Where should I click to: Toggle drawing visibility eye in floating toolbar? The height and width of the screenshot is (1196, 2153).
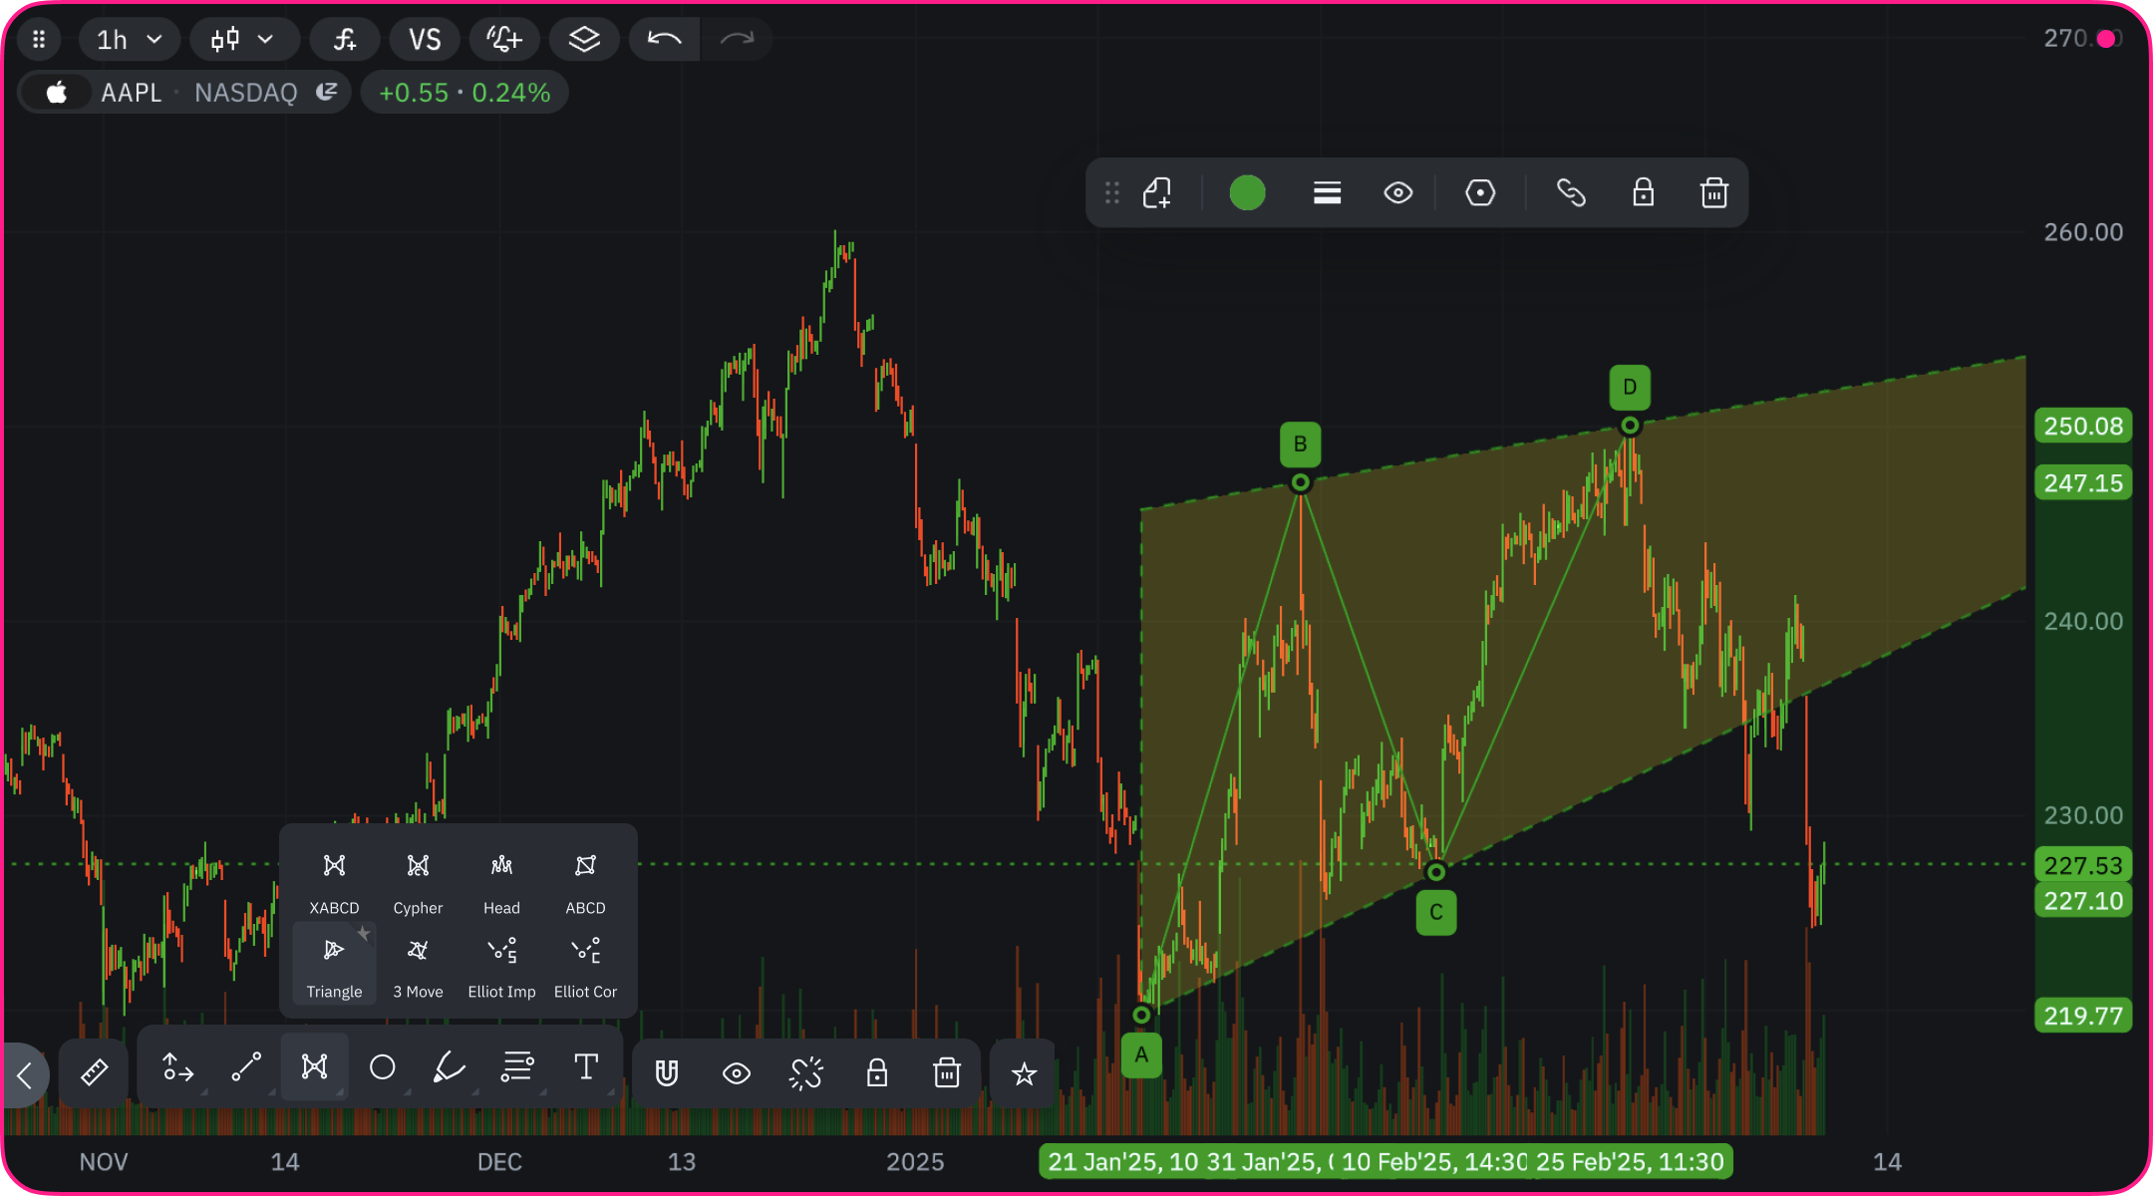(1397, 192)
